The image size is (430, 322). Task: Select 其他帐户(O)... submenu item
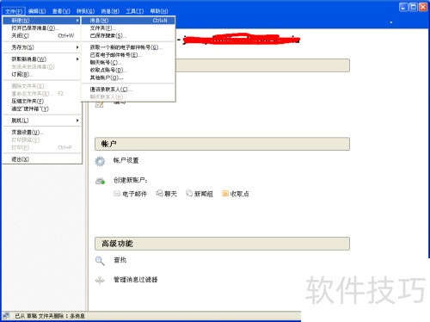coord(128,77)
